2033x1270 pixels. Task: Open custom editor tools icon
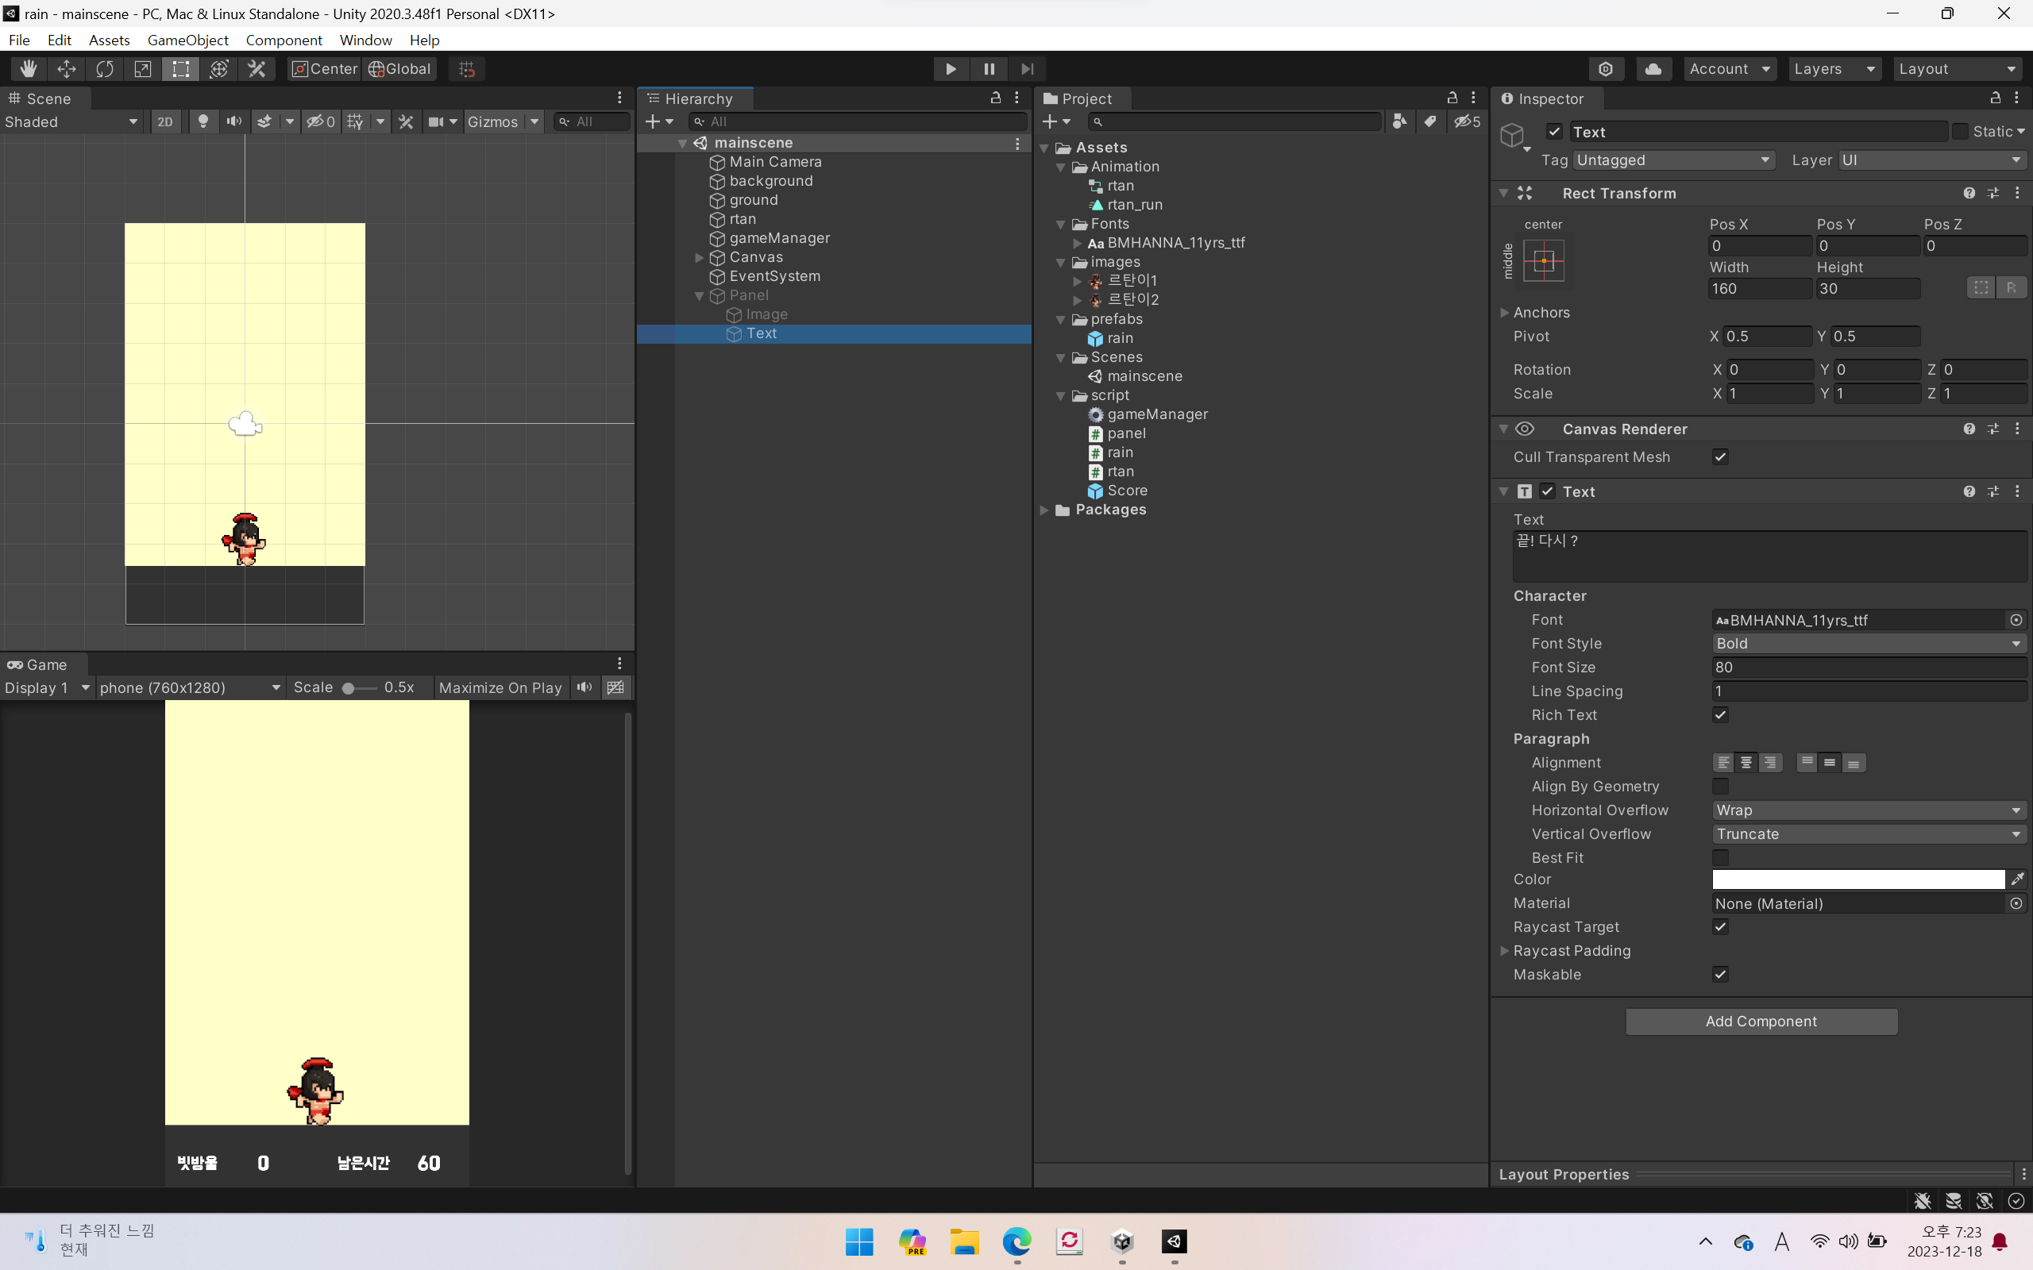(257, 69)
